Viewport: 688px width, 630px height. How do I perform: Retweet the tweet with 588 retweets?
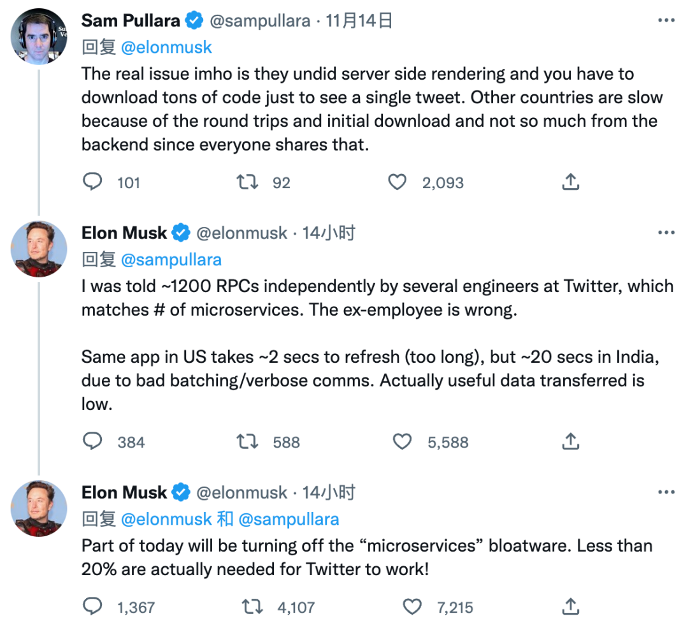pyautogui.click(x=247, y=441)
